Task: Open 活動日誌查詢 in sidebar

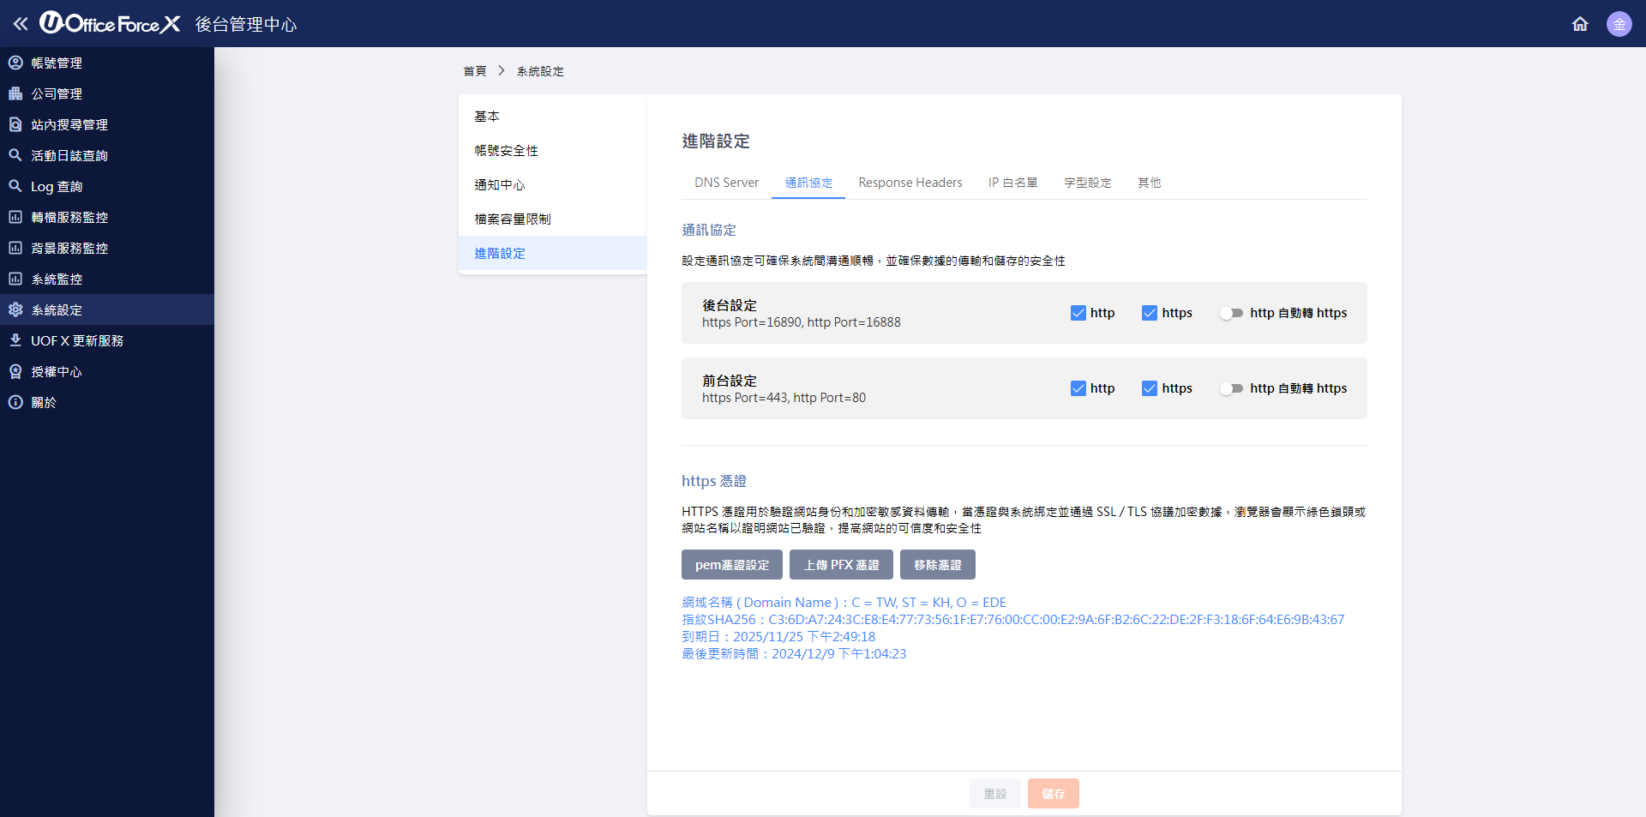Action: coord(107,155)
